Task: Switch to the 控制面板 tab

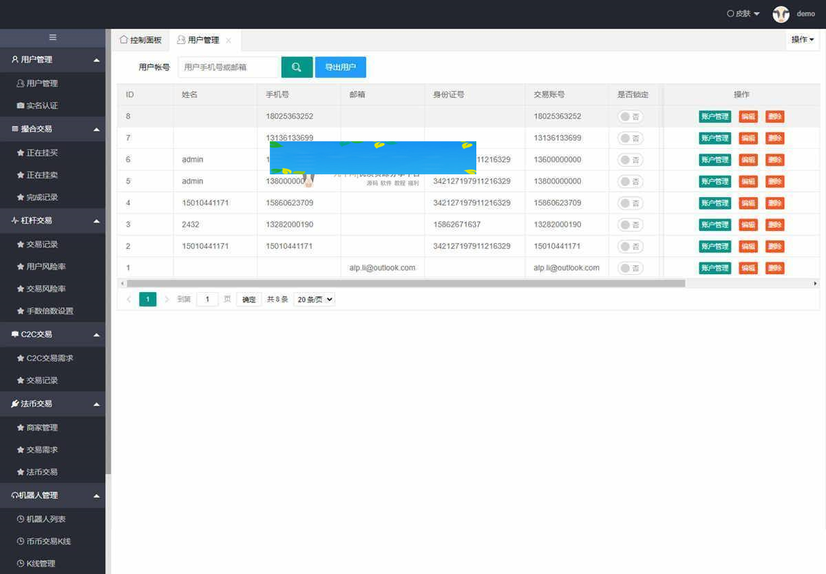Action: pyautogui.click(x=140, y=39)
